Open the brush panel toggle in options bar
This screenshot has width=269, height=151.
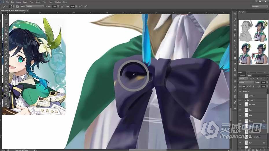click(17, 6)
